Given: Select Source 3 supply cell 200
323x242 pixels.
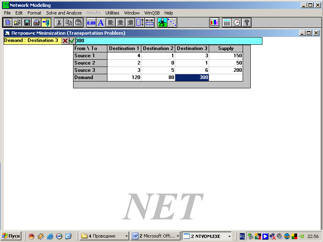Looking at the screenshot, I should click(x=226, y=70).
